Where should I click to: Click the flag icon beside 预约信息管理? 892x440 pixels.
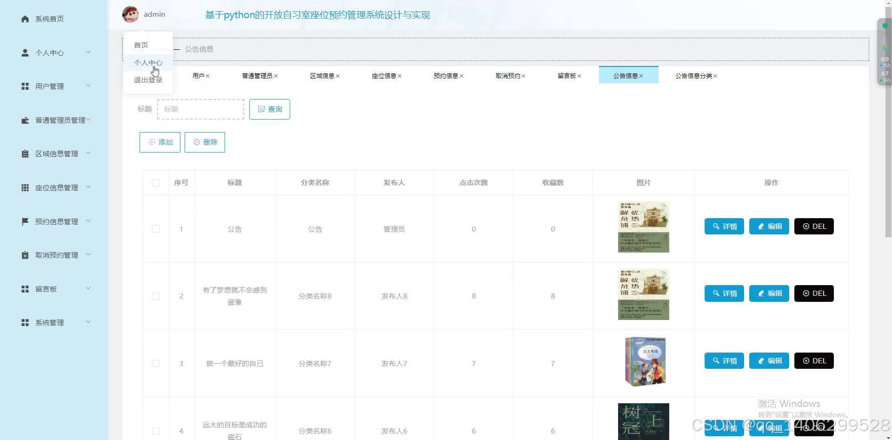click(25, 221)
